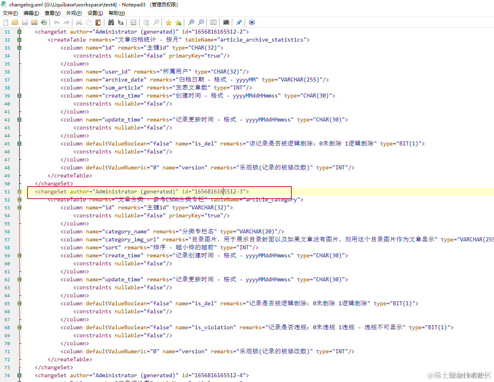Collapse the fold marker at line 59
This screenshot has height=382, width=494.
click(19, 255)
